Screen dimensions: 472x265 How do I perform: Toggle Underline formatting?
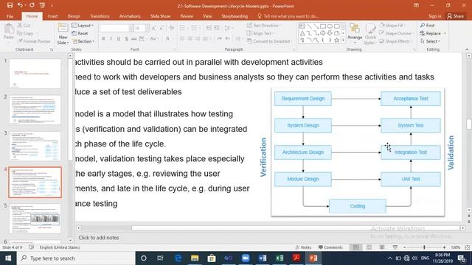[119, 39]
